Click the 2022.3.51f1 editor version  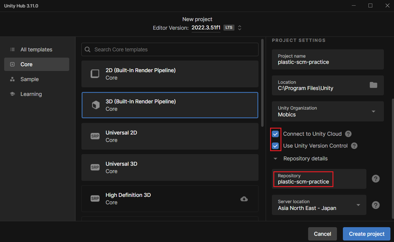click(x=206, y=28)
